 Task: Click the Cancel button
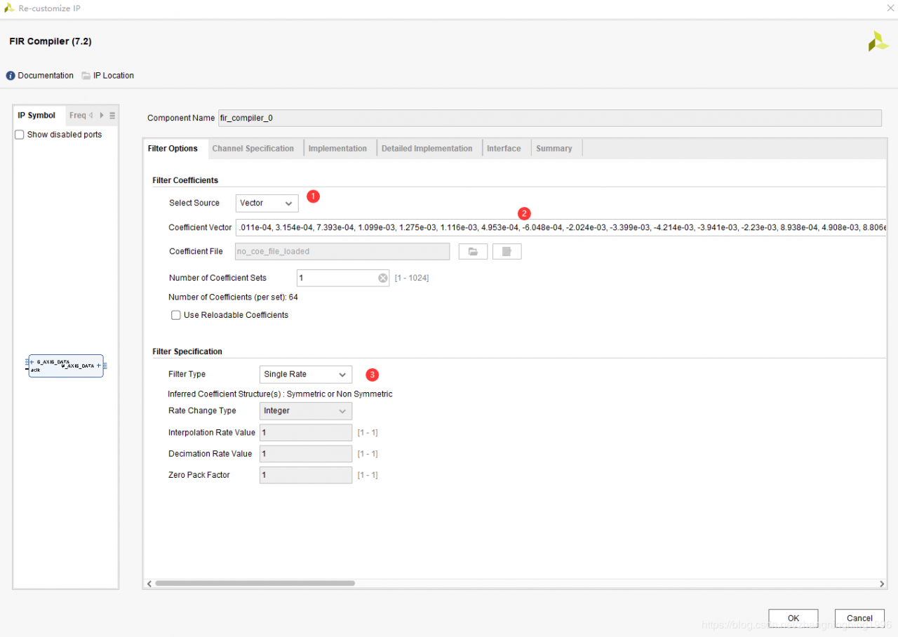[859, 618]
